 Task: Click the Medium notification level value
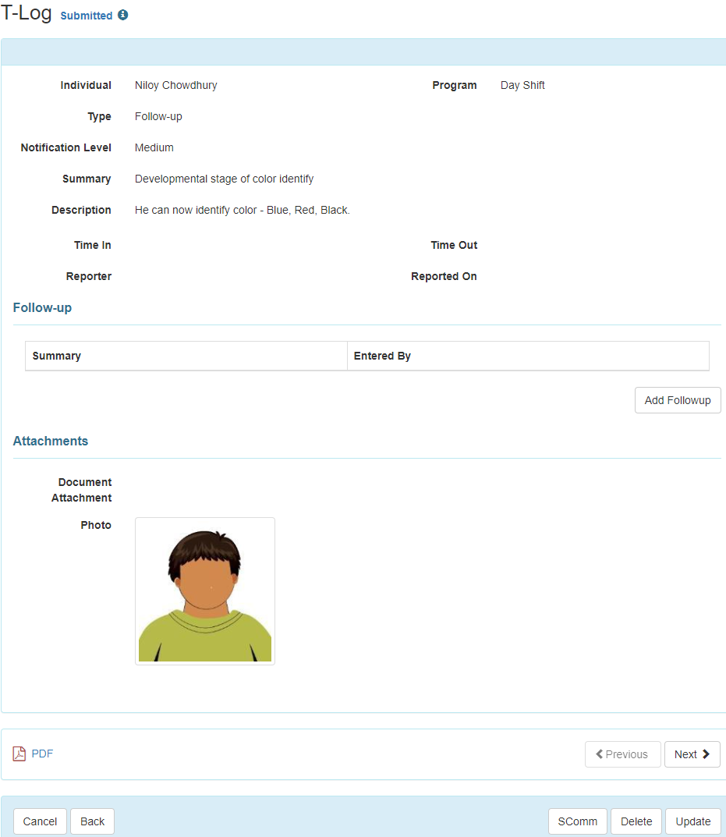tap(154, 148)
